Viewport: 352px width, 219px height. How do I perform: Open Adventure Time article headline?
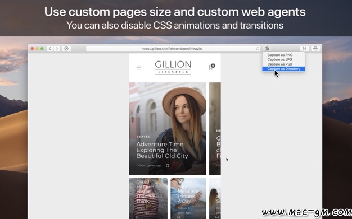(162, 150)
